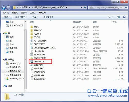The width and height of the screenshot is (129, 102).
Task: Select the GHO镜像浏览器V11.EXE icon
Action: coord(32,48)
